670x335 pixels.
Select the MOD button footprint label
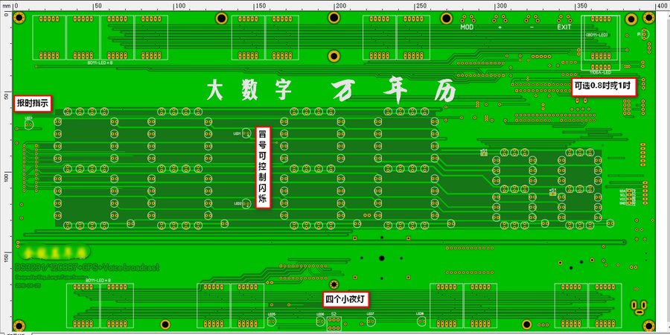coord(467,28)
